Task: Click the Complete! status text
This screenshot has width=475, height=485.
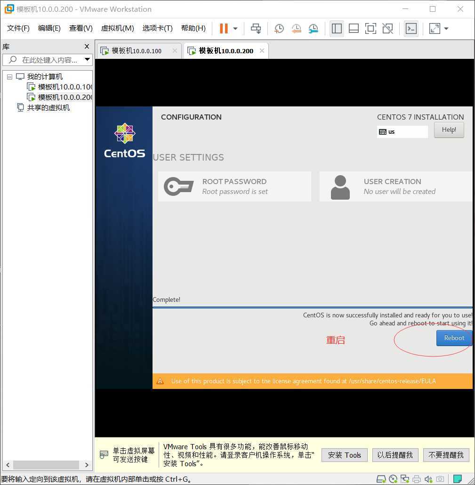Action: (166, 300)
